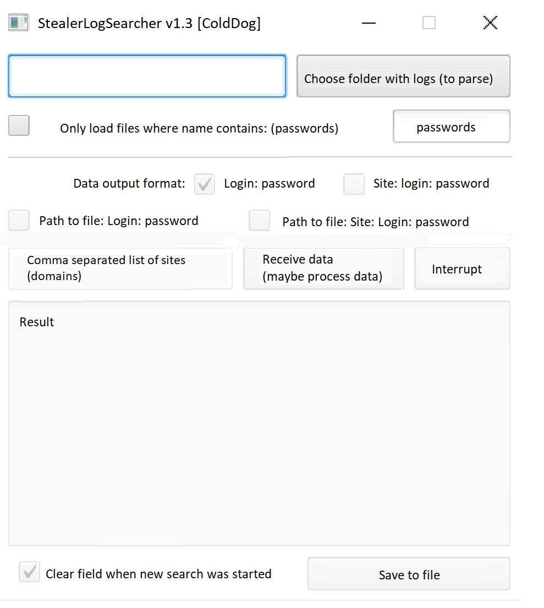
Task: Check the Site: login: password format option
Action: click(x=354, y=184)
